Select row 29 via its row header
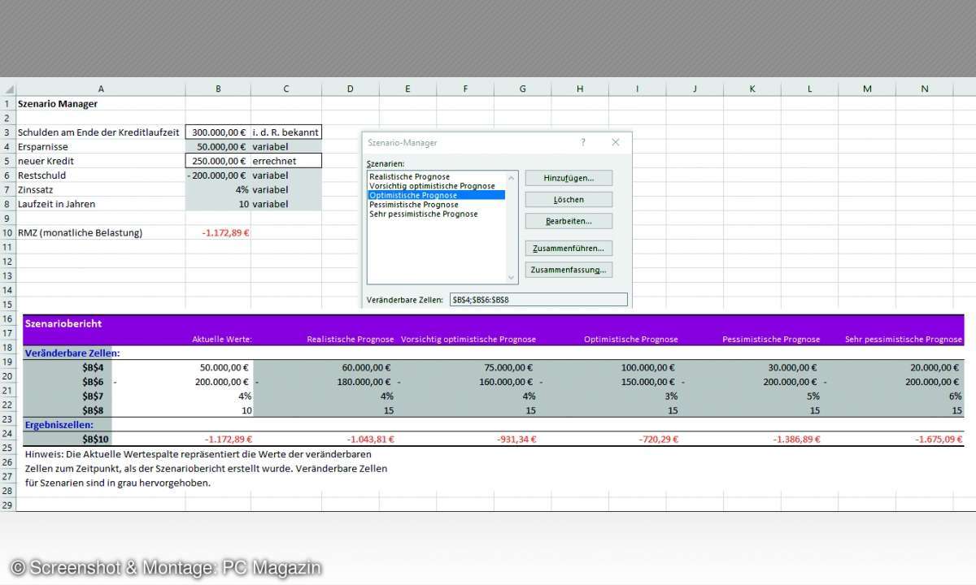976x585 pixels. pos(7,505)
